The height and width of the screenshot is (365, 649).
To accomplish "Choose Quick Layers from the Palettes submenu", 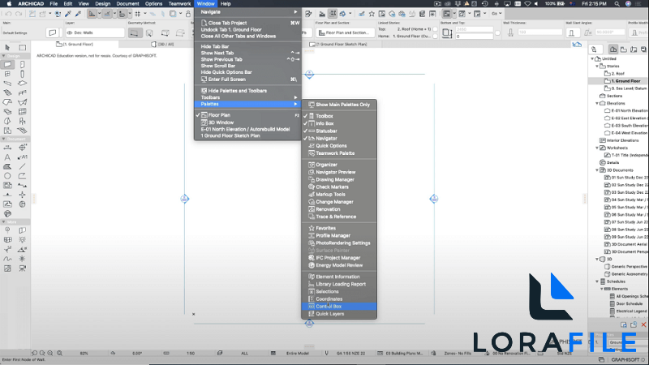I will pos(339,314).
